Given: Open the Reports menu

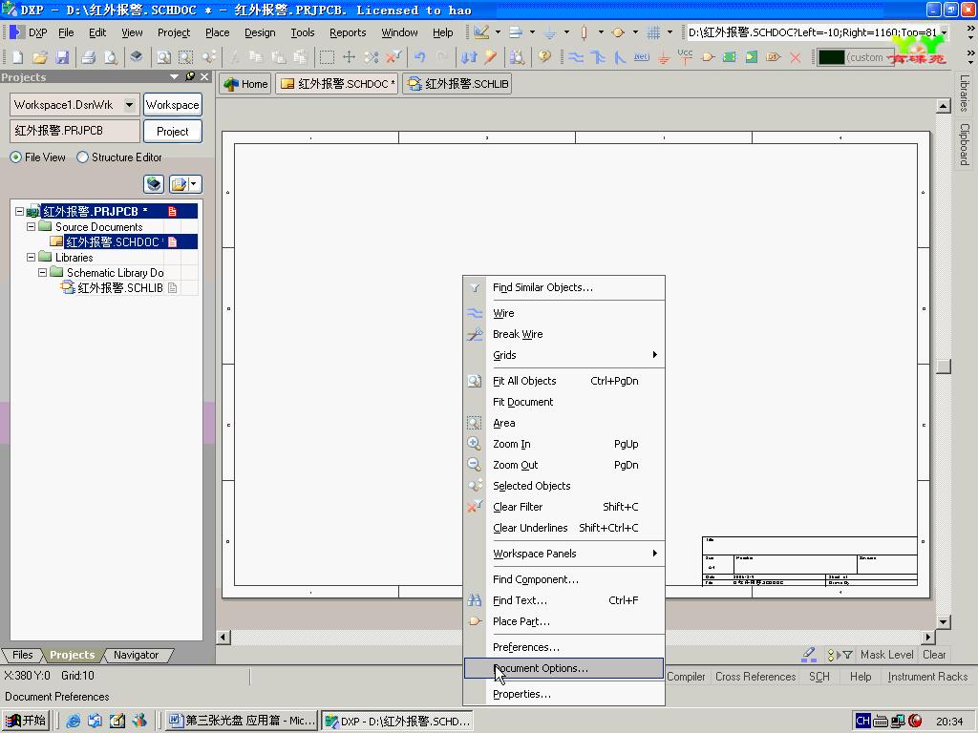Looking at the screenshot, I should pyautogui.click(x=348, y=32).
